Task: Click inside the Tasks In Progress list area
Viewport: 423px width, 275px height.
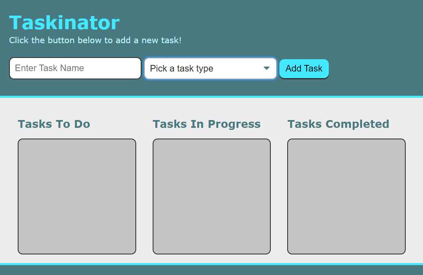Action: 211,196
